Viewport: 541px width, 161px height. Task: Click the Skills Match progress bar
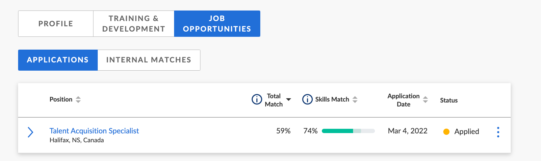pos(348,131)
